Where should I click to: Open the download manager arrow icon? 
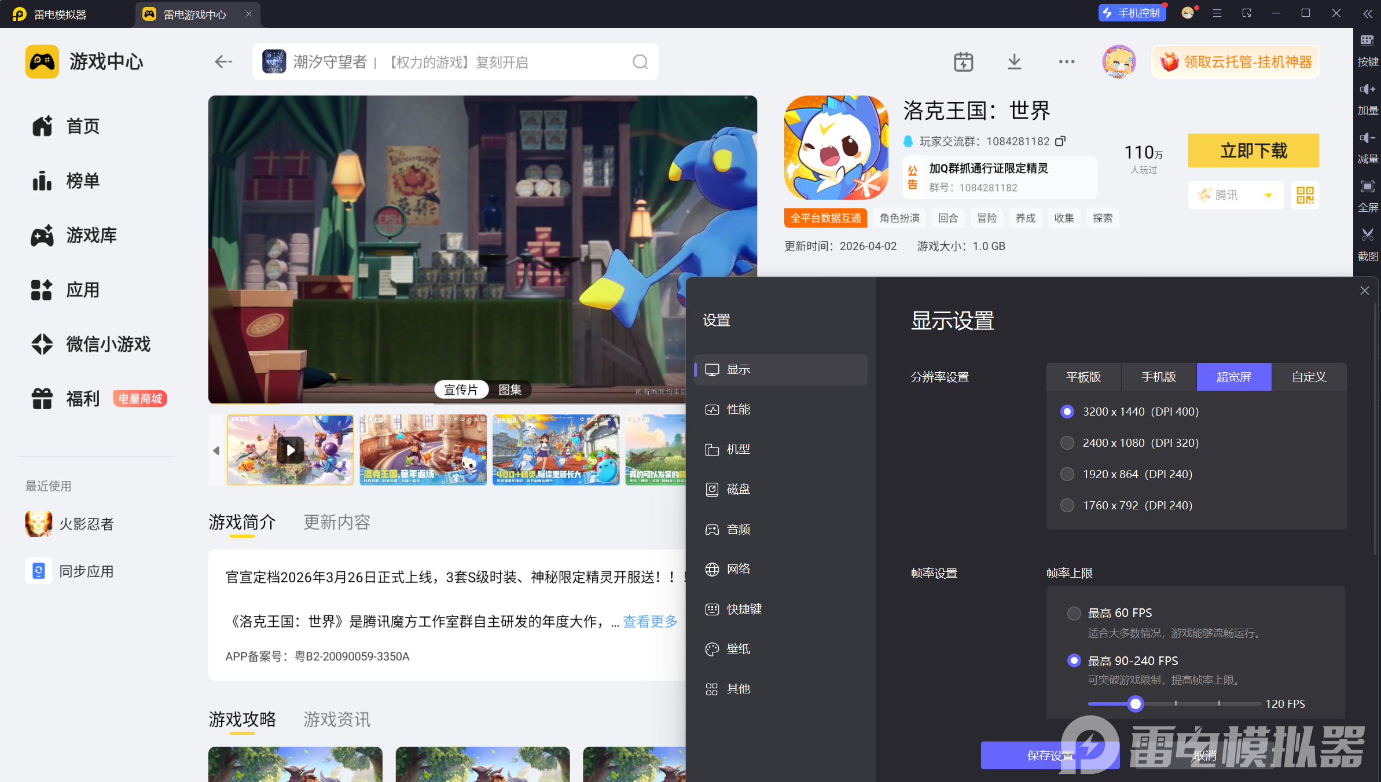(x=1014, y=62)
